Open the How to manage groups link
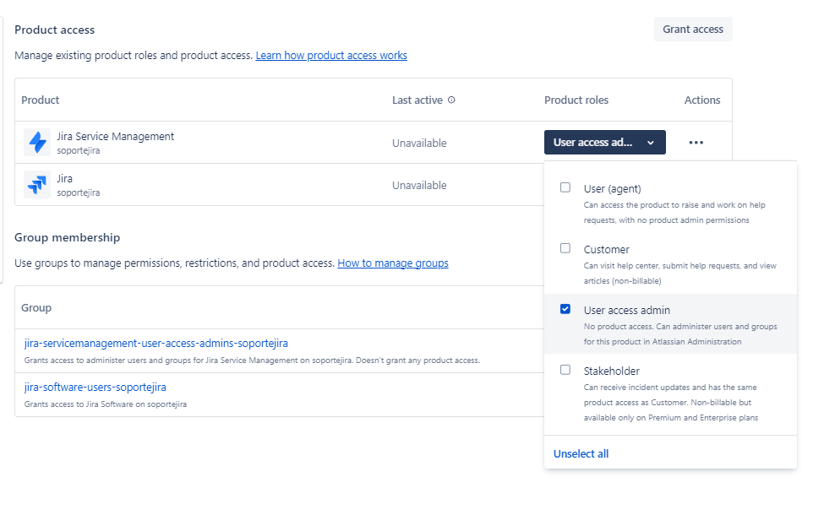Image resolution: width=835 pixels, height=515 pixels. (393, 263)
